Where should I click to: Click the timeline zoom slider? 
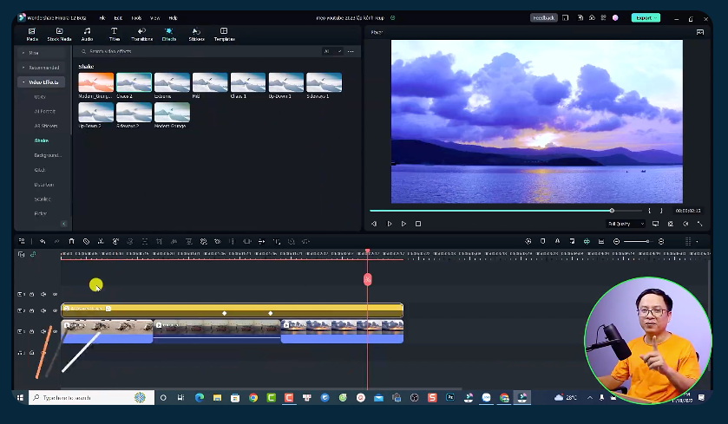point(638,241)
